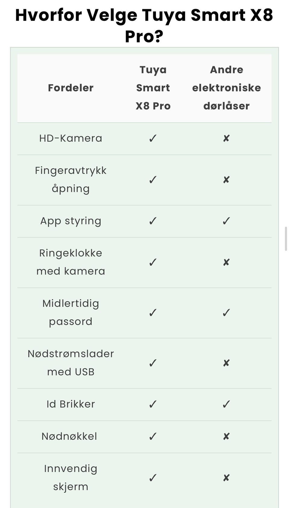Click the Fingeravtrykk åpning row label
The image size is (289, 508).
(x=71, y=180)
